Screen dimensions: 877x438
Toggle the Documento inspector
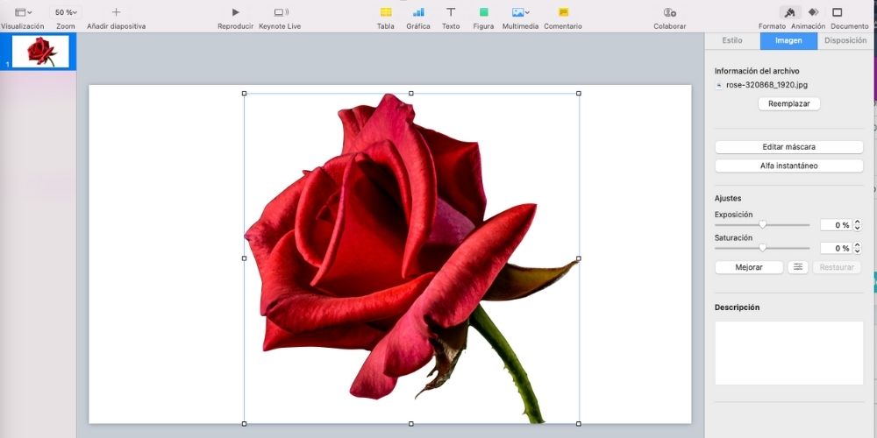838,12
